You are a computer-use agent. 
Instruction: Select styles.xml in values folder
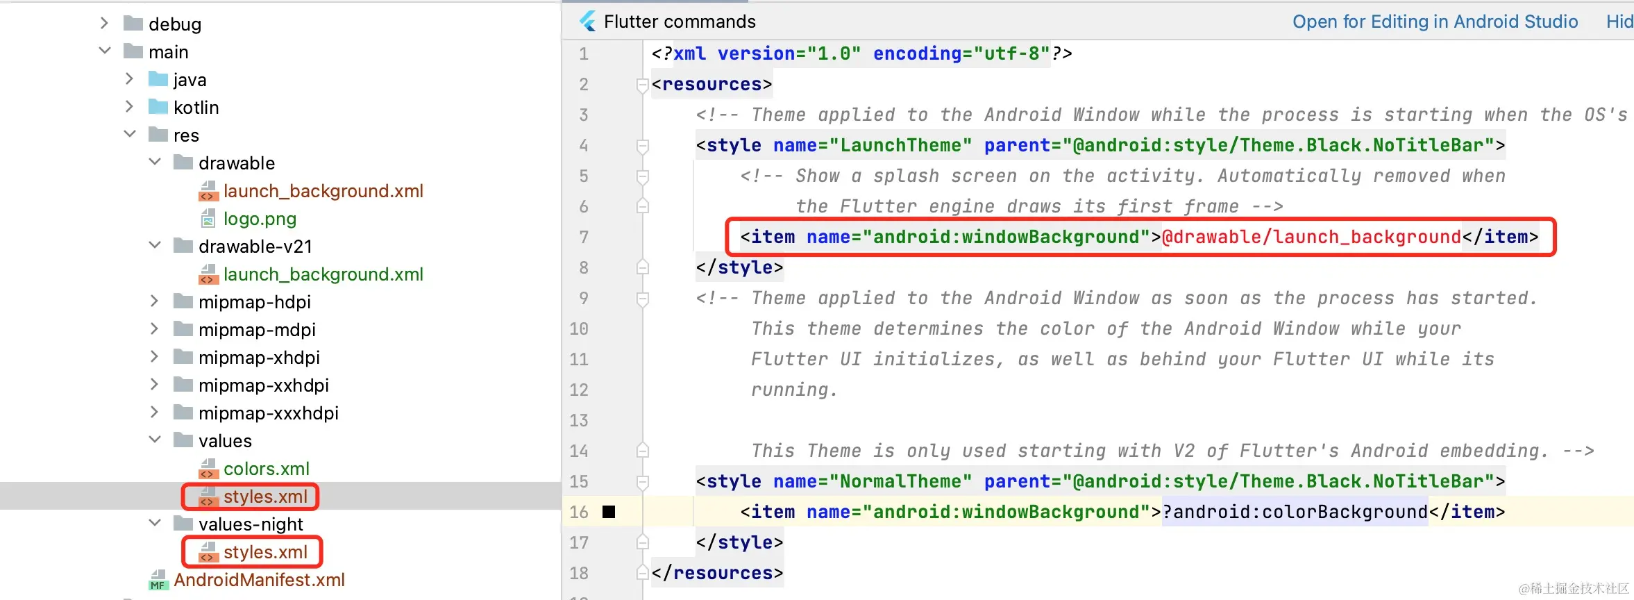point(265,497)
